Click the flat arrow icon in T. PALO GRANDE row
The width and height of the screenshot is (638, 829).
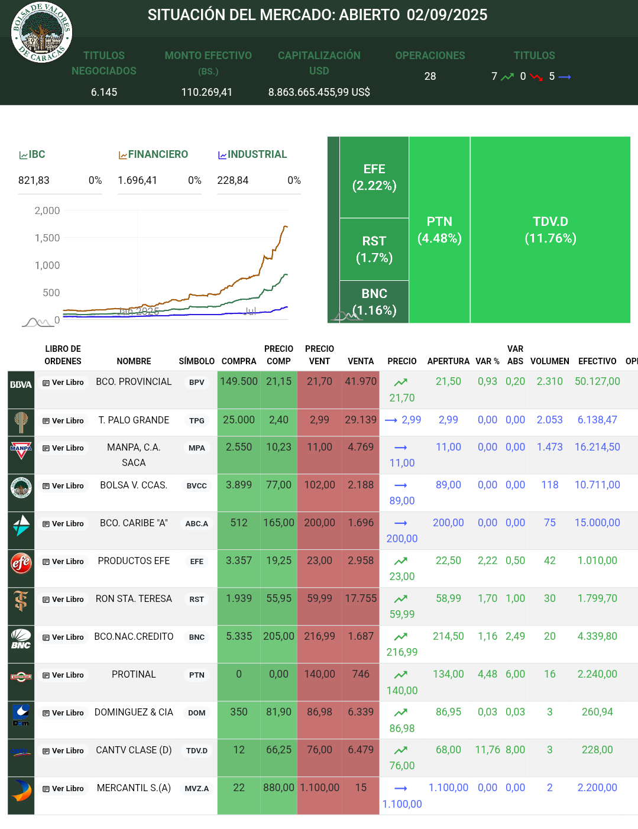[391, 420]
